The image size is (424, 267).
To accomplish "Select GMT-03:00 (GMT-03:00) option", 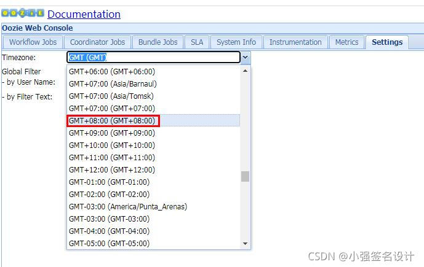I will (x=153, y=219).
